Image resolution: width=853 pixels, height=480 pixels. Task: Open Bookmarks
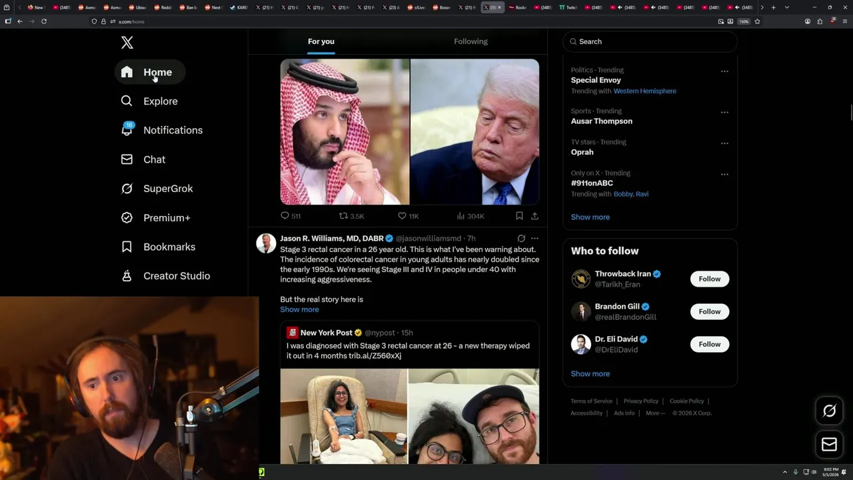point(158,247)
